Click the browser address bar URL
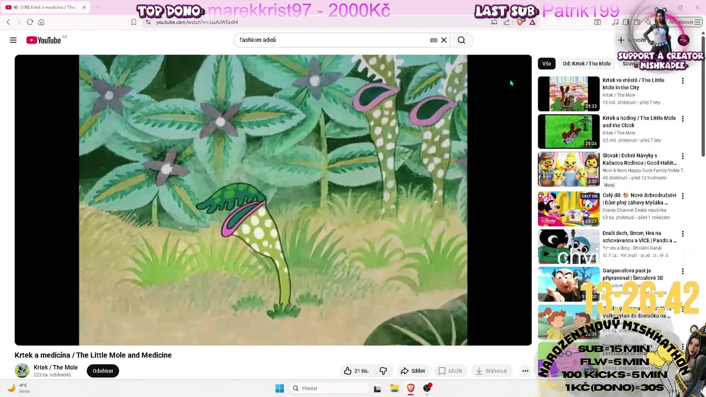 (x=197, y=22)
